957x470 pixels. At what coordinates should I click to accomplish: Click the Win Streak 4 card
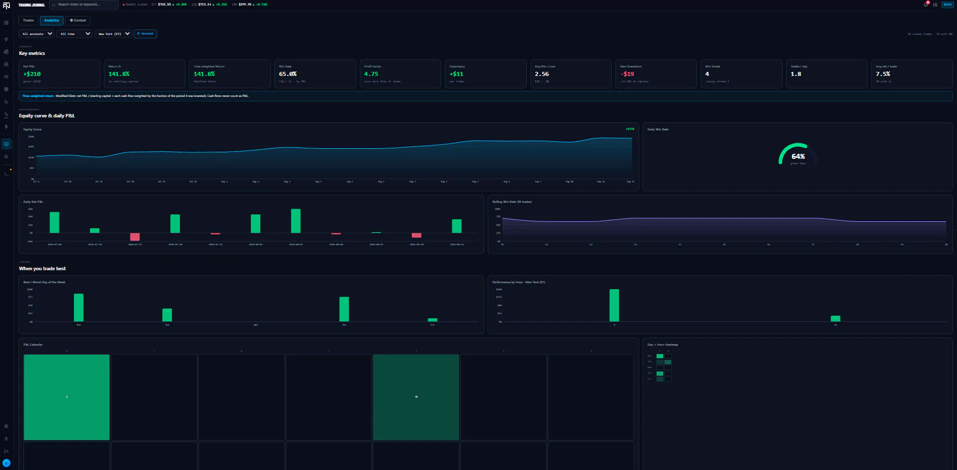[741, 74]
